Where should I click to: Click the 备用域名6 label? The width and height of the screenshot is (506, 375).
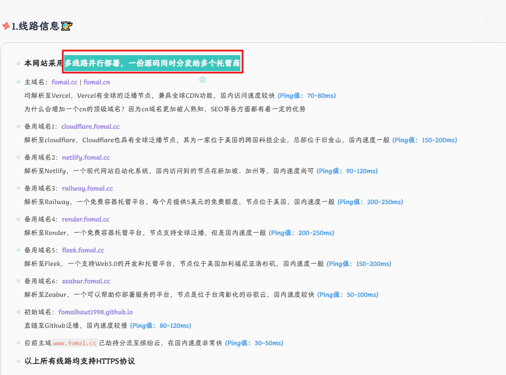coord(41,281)
